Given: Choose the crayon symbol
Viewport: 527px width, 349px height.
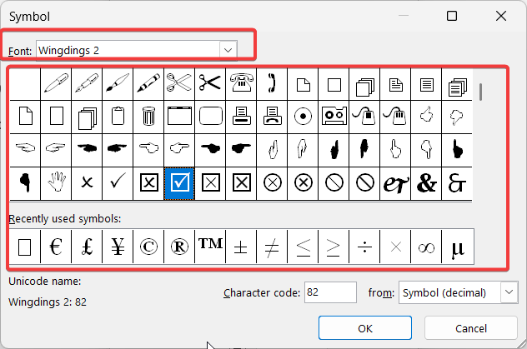Looking at the screenshot, I should coord(148,83).
